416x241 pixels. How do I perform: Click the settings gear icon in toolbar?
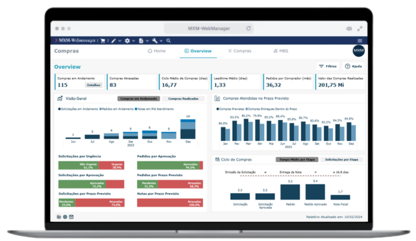pos(128,41)
